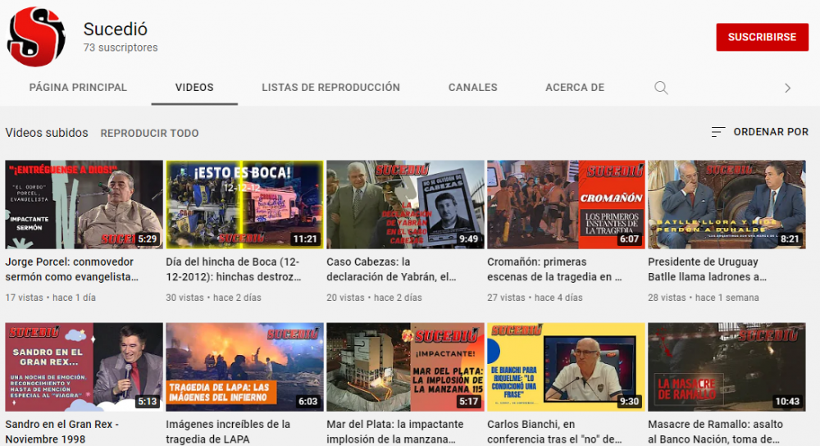Click the Reproducir todo link

tap(149, 133)
